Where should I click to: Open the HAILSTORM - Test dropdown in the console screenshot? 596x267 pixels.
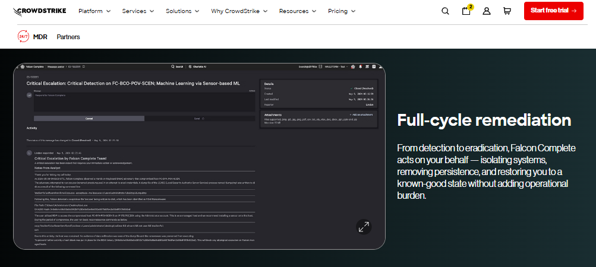[x=336, y=66]
